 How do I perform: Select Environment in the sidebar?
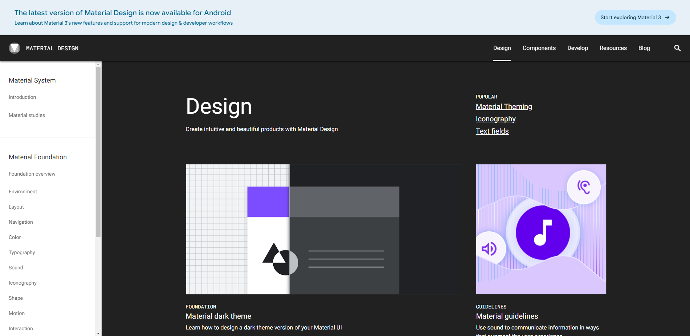[x=23, y=192]
